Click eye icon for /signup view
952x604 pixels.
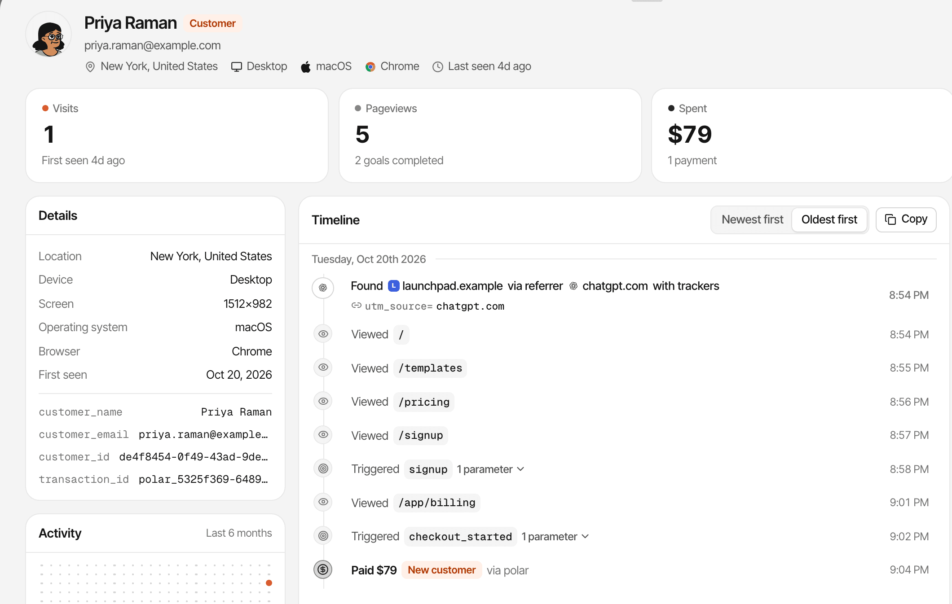[323, 434]
